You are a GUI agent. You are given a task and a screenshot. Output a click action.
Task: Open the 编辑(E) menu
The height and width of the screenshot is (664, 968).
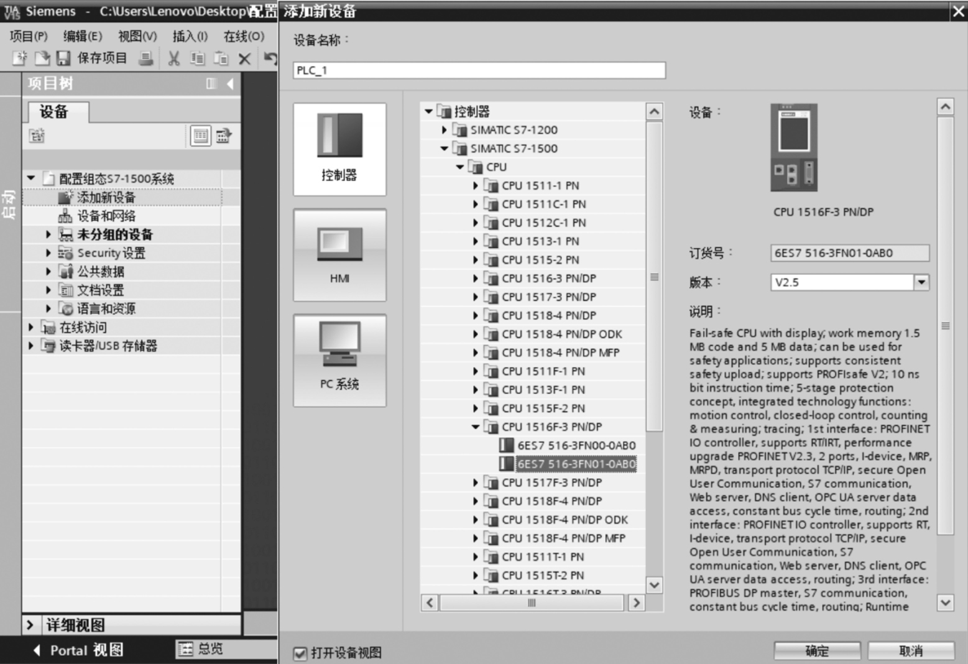83,36
